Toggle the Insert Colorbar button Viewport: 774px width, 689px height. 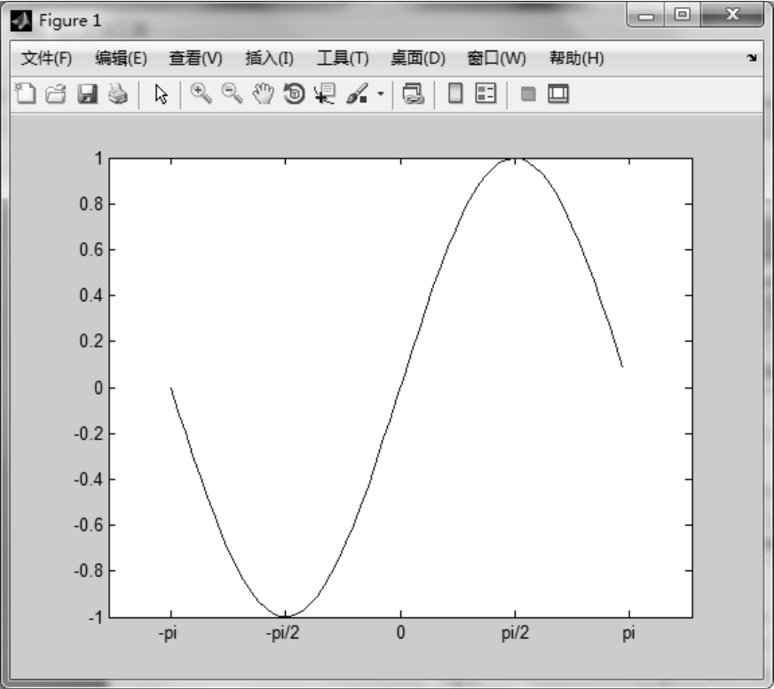pyautogui.click(x=454, y=94)
